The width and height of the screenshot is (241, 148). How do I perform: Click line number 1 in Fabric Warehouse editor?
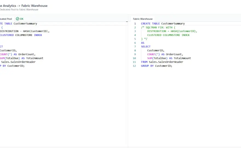pos(135,24)
